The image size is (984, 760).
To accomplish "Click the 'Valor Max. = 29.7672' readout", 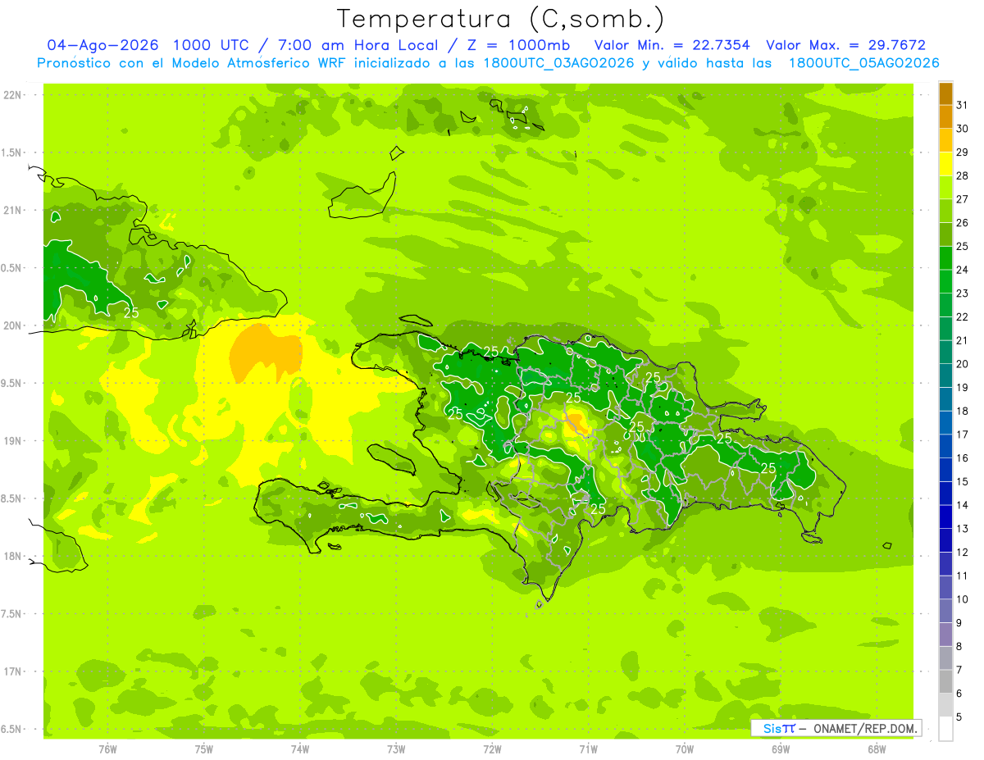I will tap(845, 45).
